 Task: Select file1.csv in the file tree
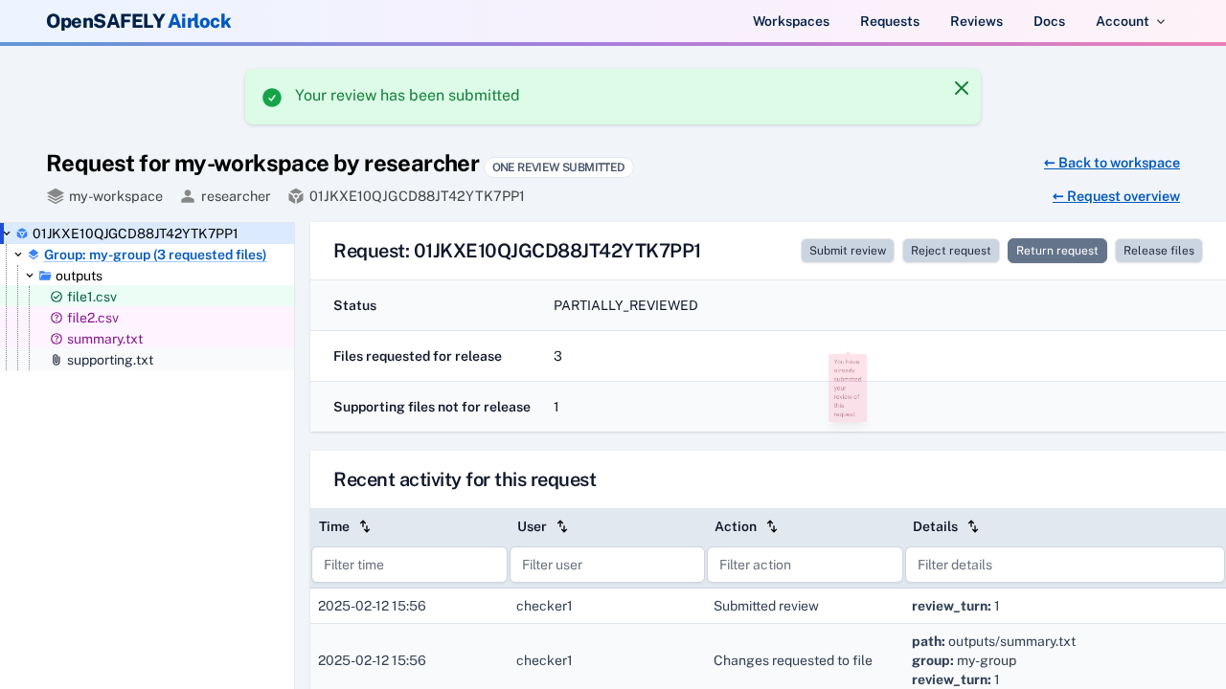click(x=92, y=297)
